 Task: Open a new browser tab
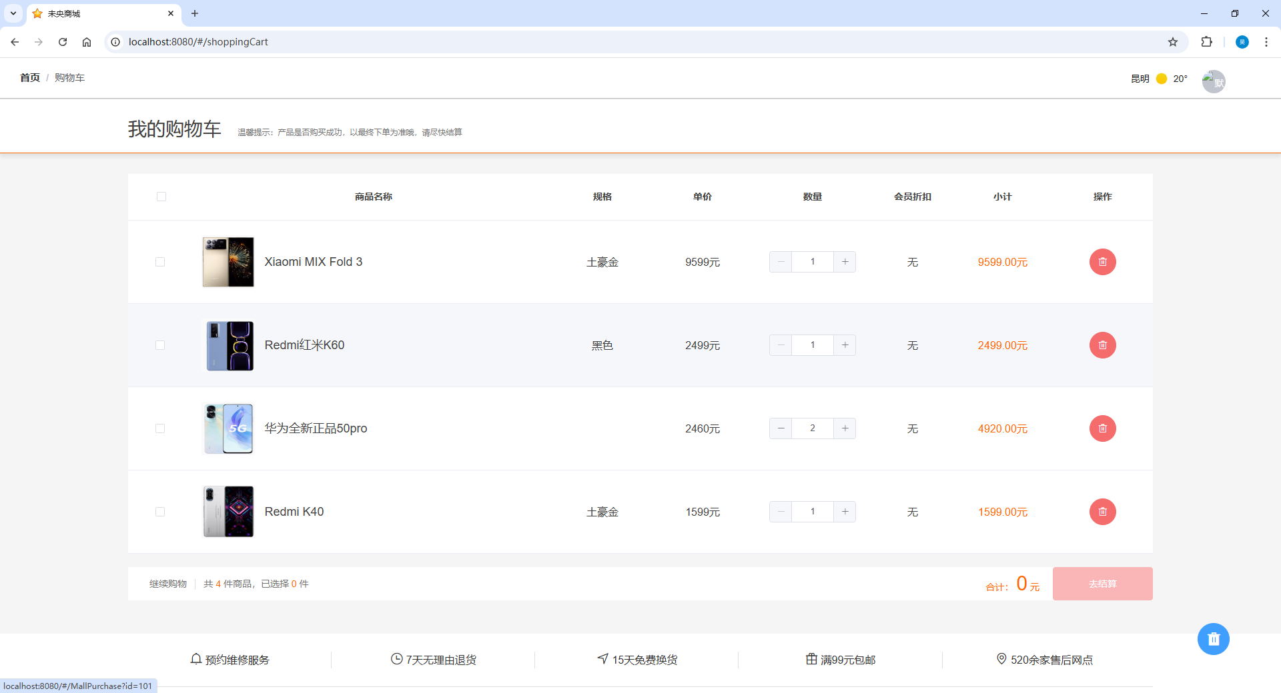pyautogui.click(x=195, y=13)
